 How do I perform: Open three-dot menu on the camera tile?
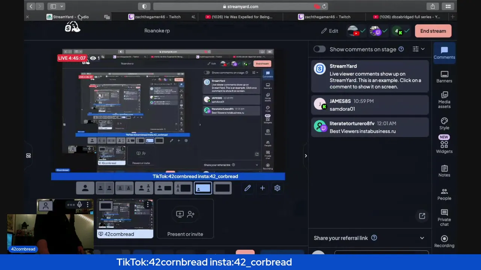[88, 205]
